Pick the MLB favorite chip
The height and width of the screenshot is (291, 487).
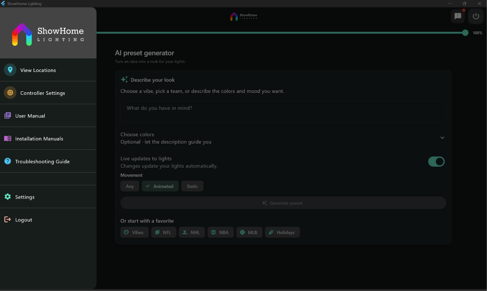pos(249,232)
